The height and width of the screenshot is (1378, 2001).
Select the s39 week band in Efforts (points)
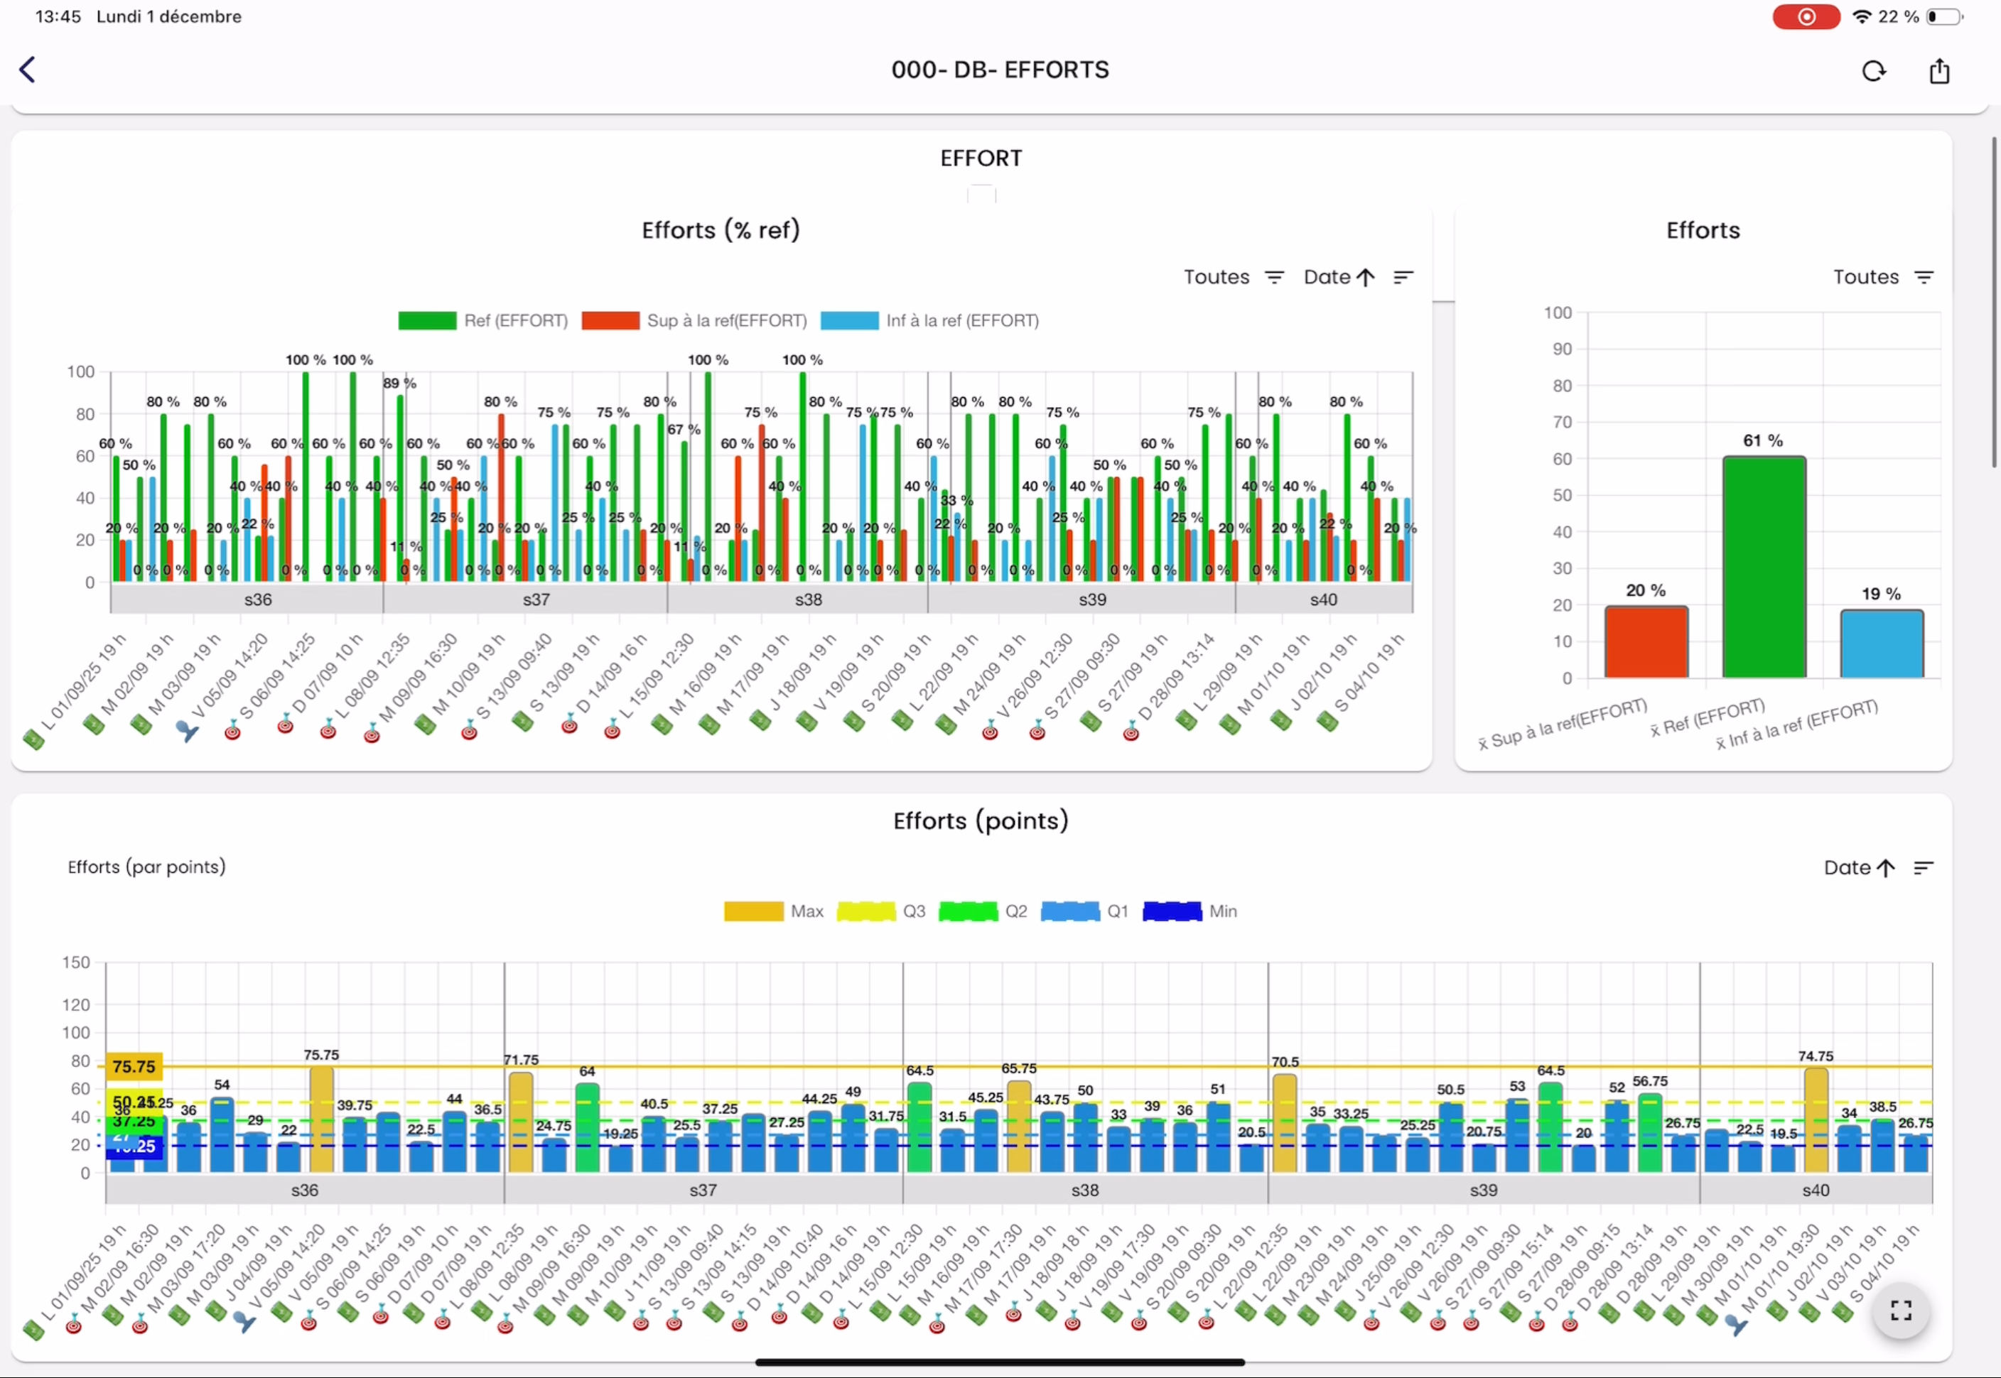pos(1483,1190)
